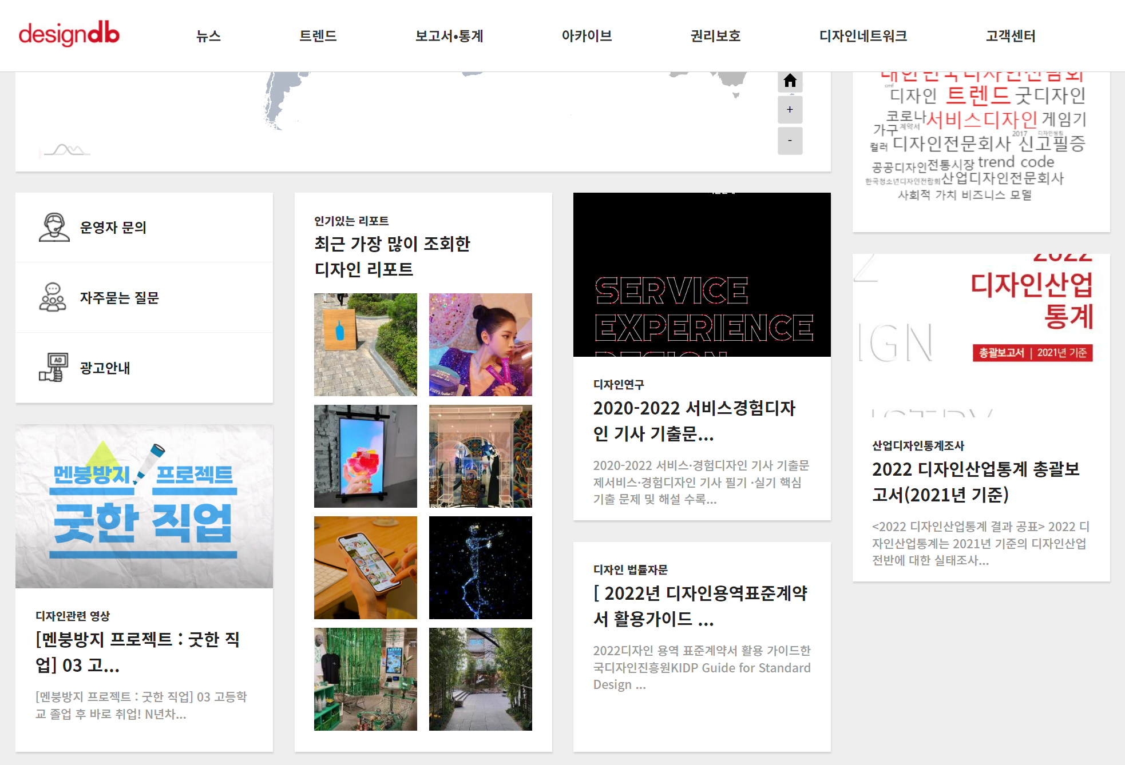Image resolution: width=1125 pixels, height=765 pixels.
Task: Zoom in the map with plus button
Action: (x=790, y=110)
